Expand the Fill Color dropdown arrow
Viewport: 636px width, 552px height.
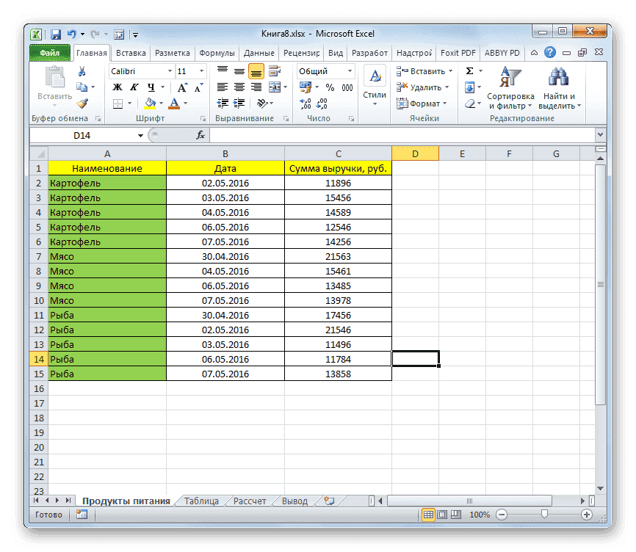tap(161, 103)
